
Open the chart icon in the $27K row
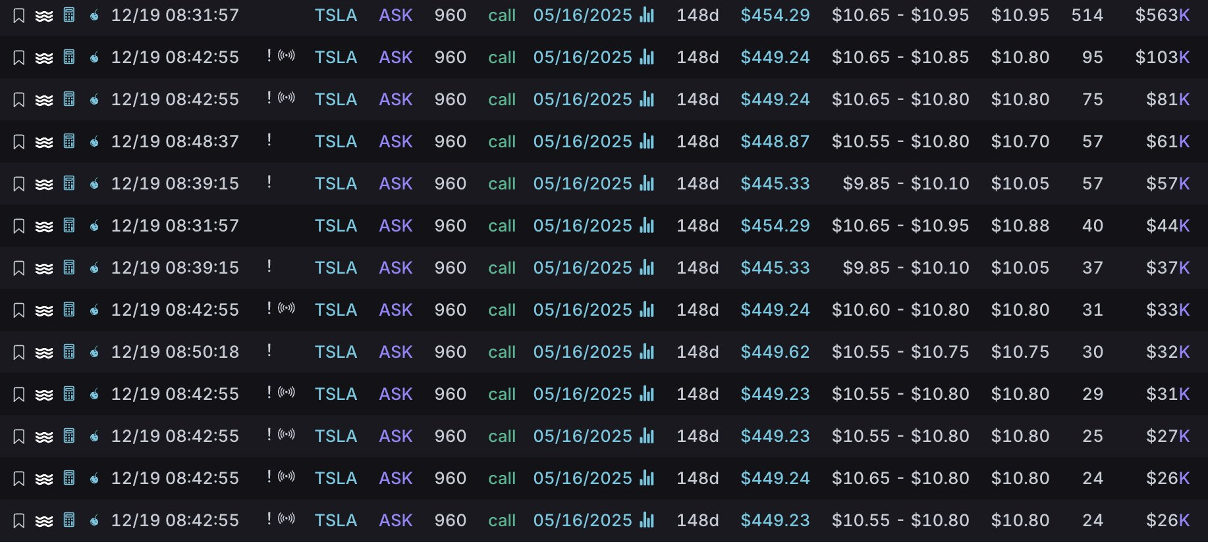[647, 435]
